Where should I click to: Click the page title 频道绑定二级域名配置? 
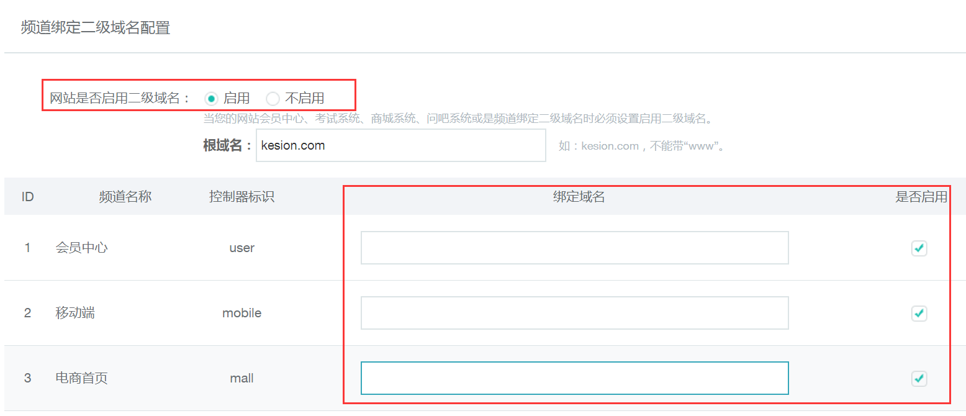click(x=95, y=27)
